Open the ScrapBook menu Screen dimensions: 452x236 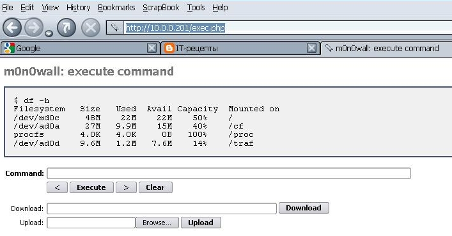tap(161, 8)
